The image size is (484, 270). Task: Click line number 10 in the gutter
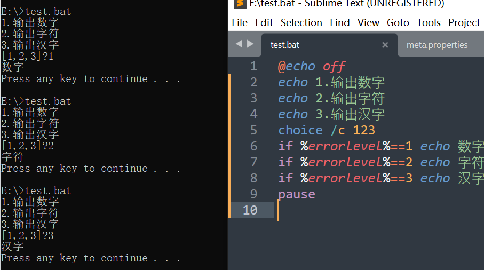pos(250,210)
